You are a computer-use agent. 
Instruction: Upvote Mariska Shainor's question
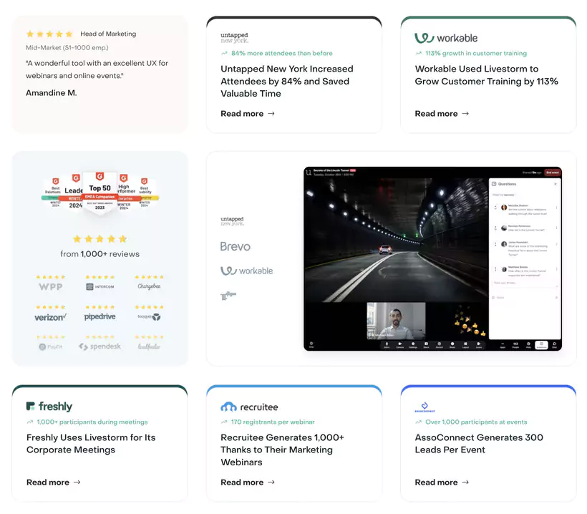tap(495, 206)
